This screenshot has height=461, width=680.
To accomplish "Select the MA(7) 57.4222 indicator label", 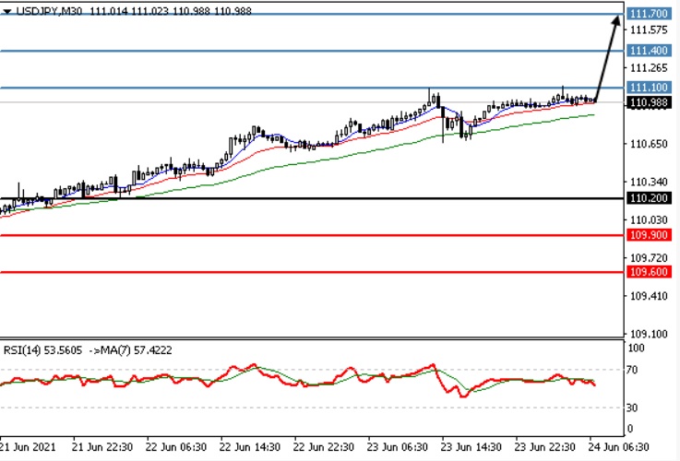I will [x=136, y=350].
